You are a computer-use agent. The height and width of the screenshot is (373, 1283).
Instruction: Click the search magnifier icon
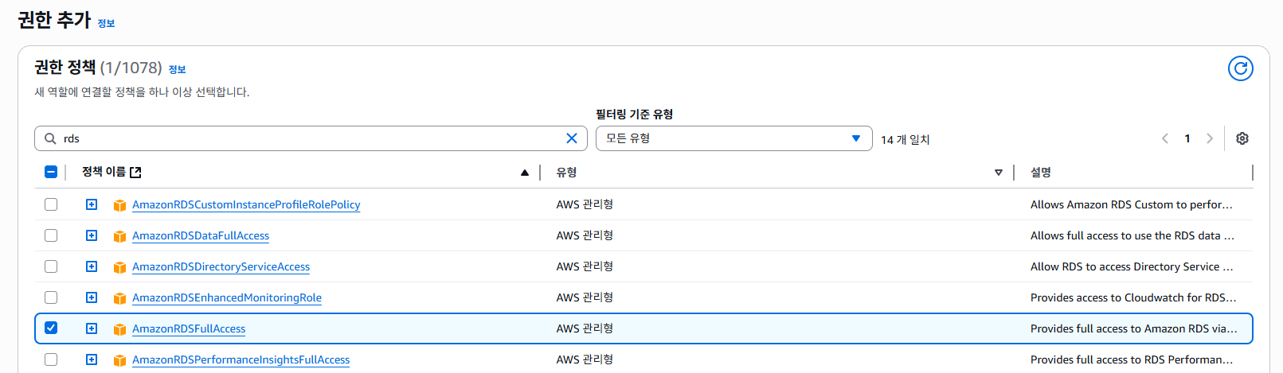(50, 138)
